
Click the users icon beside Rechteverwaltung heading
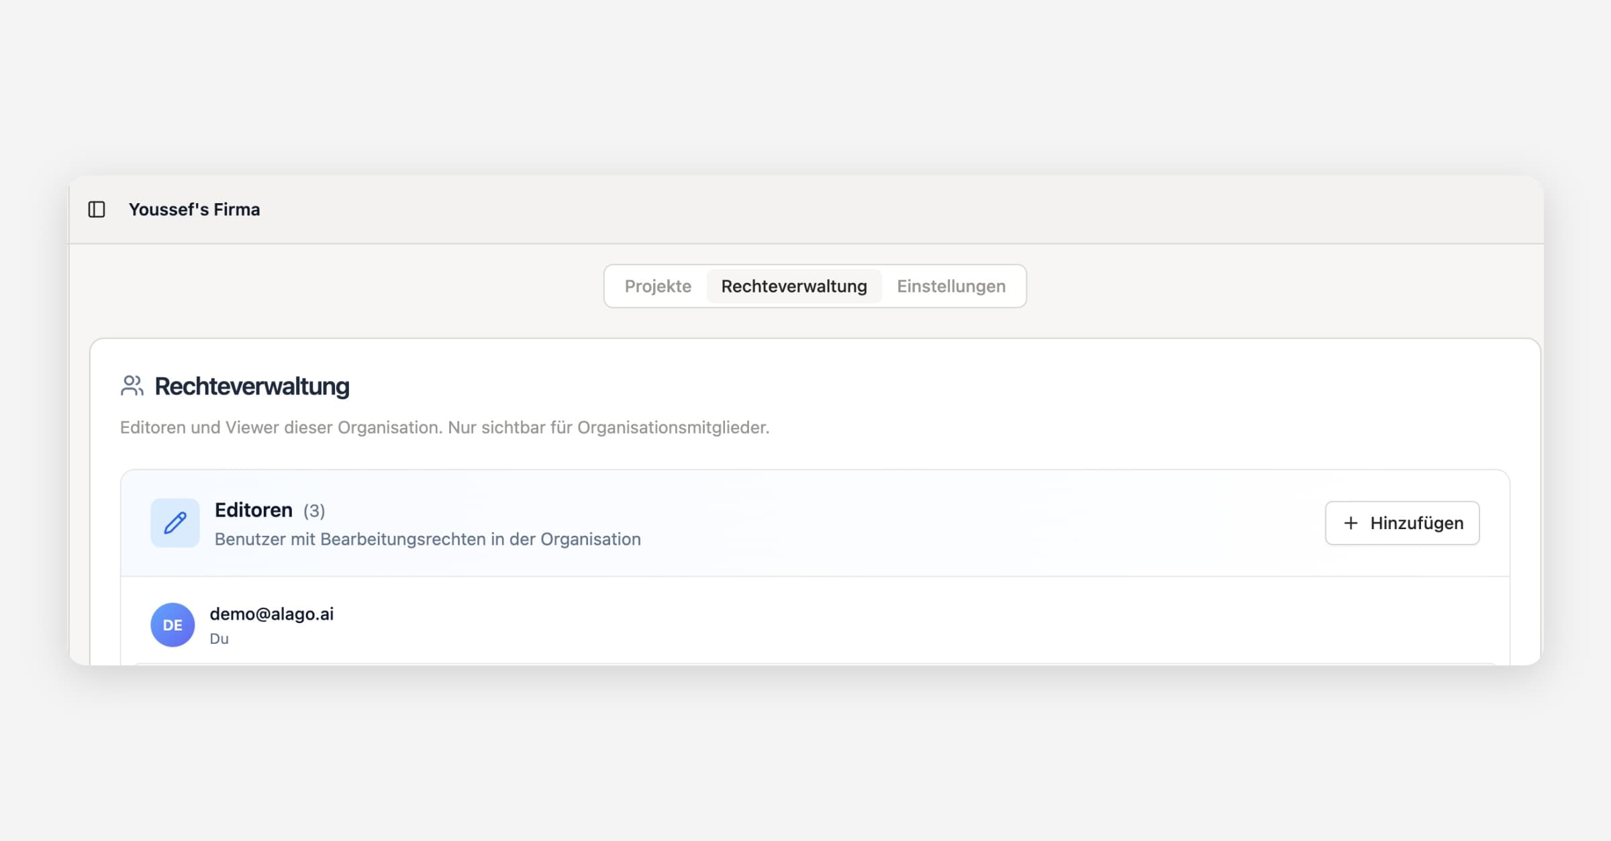[132, 386]
